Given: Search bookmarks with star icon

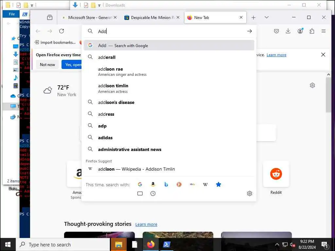Looking at the screenshot, I should [x=218, y=184].
